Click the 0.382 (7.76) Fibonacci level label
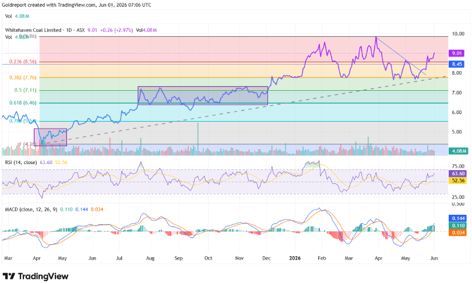The height and width of the screenshot is (284, 472). [x=23, y=77]
